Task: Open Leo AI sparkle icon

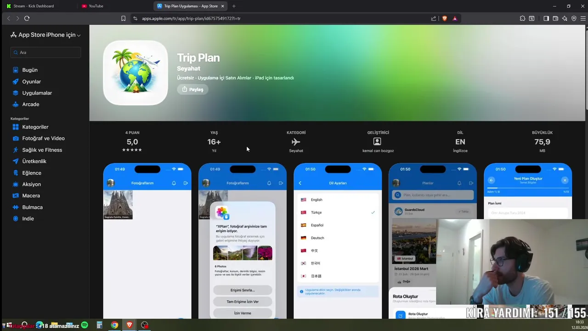Action: [x=565, y=18]
